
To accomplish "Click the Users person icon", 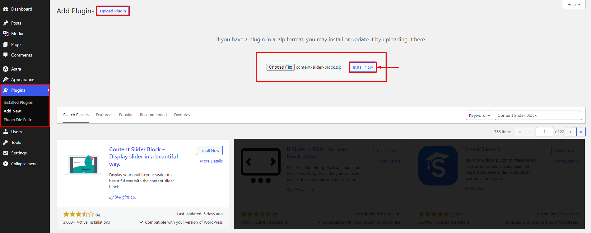I will 6,132.
